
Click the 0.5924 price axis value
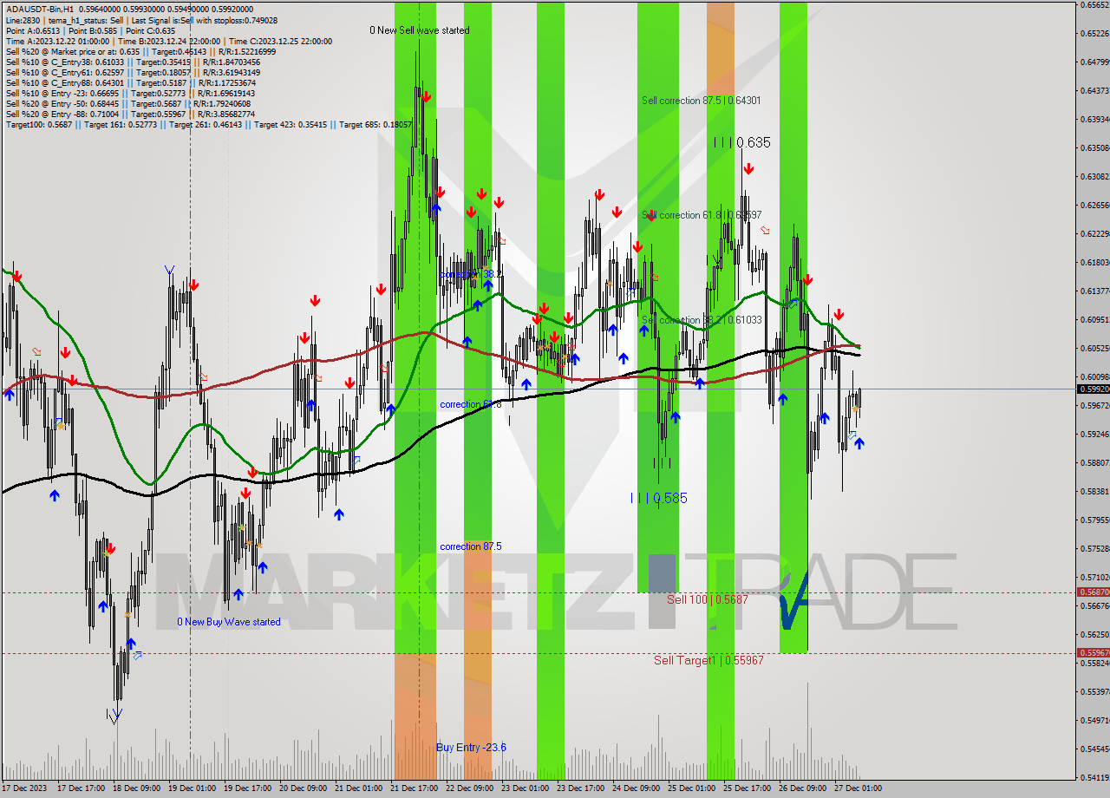tap(1095, 434)
